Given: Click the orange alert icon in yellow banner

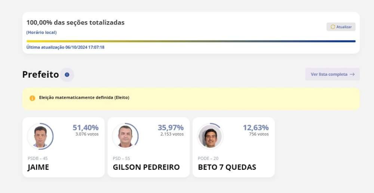Looking at the screenshot, I should tap(33, 98).
